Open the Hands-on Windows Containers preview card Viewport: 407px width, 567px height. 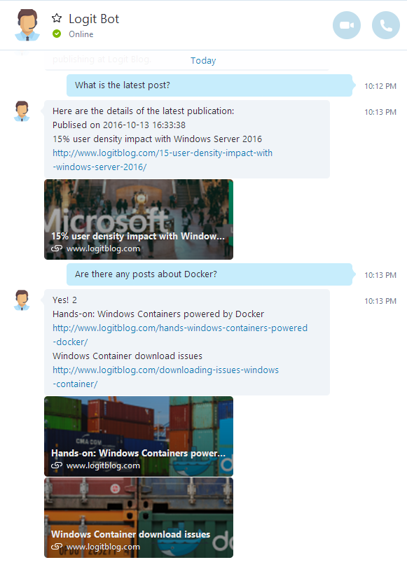139,437
